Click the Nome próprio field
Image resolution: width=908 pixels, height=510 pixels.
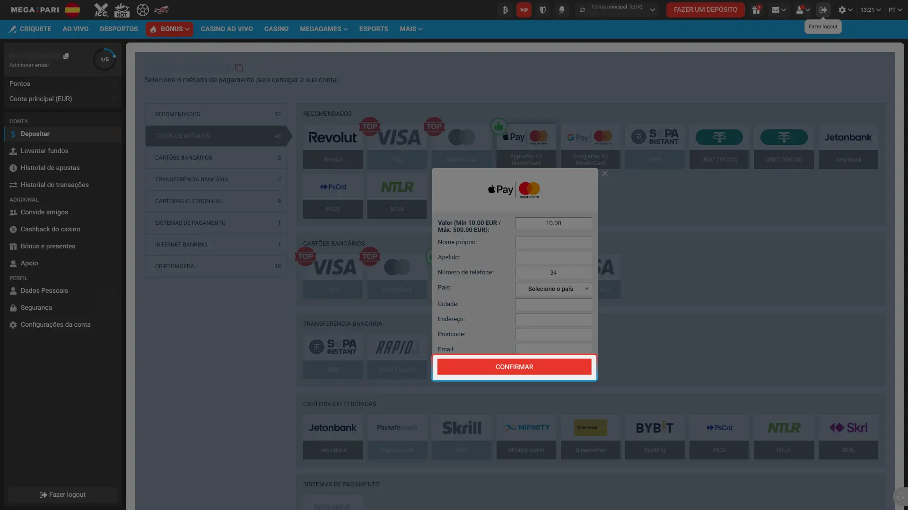pyautogui.click(x=553, y=243)
